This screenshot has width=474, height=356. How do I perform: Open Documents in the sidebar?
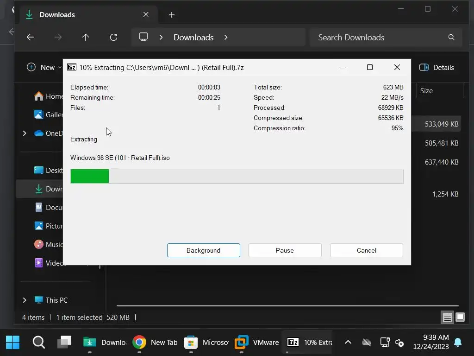48,207
